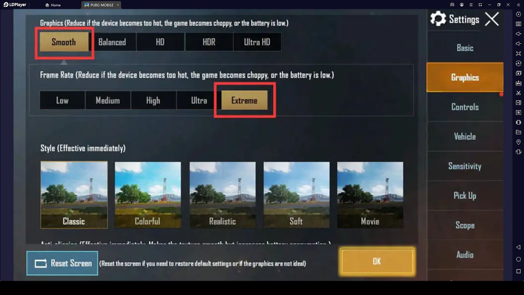Close the Settings panel with X
The width and height of the screenshot is (524, 295).
point(492,19)
